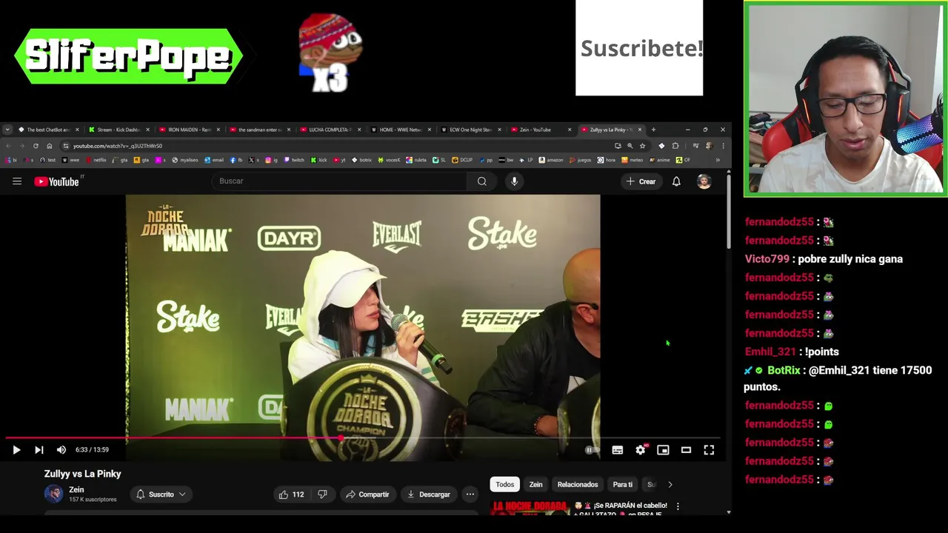
Task: Play the YouTube video
Action: click(x=16, y=449)
